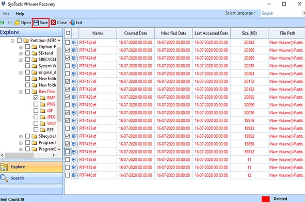Click the GIF folder icon

pyautogui.click(x=43, y=111)
